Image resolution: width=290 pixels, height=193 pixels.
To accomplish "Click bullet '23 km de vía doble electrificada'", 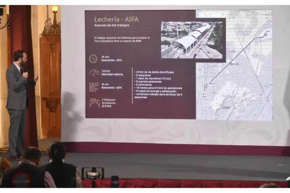I will [x=154, y=72].
